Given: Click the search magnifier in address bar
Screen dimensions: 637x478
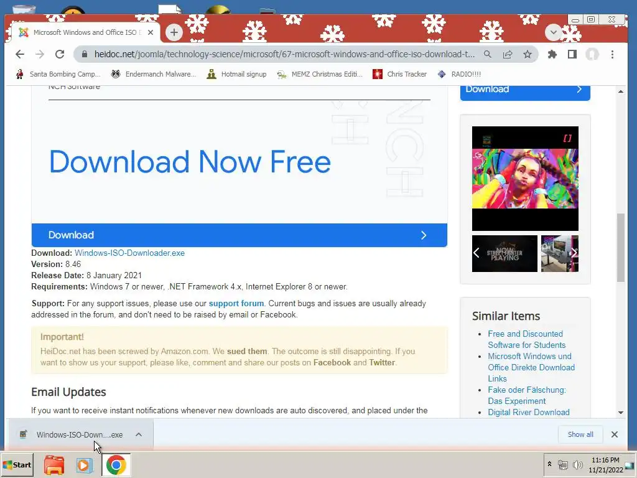Looking at the screenshot, I should point(488,54).
